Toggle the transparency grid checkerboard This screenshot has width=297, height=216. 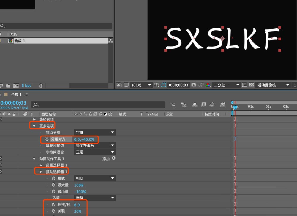[x=252, y=85]
